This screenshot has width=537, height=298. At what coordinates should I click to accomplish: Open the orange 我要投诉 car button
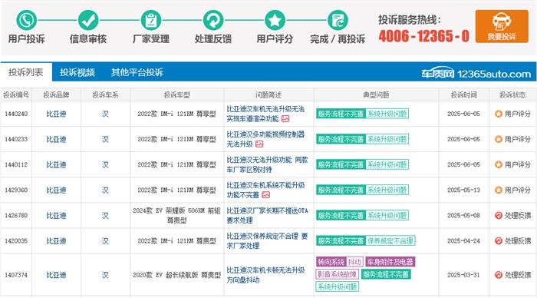pos(502,26)
